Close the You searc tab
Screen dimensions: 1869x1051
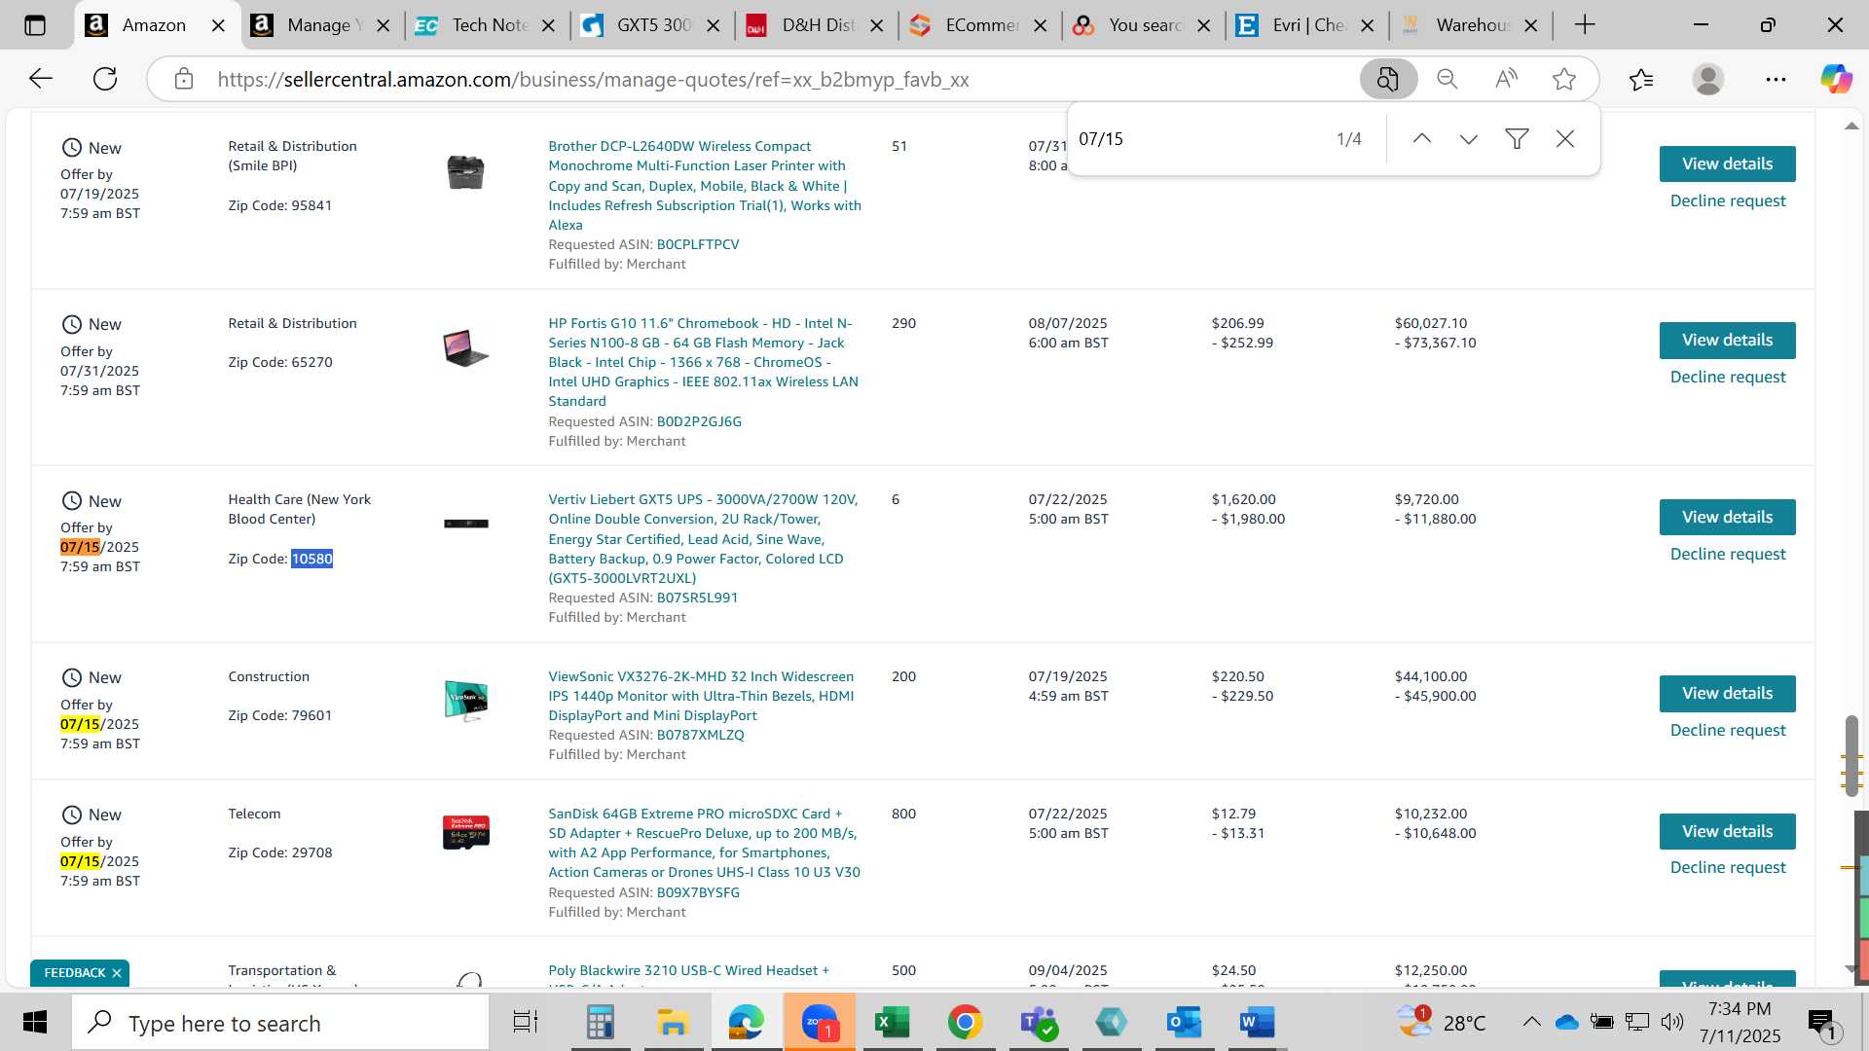coord(1204,25)
